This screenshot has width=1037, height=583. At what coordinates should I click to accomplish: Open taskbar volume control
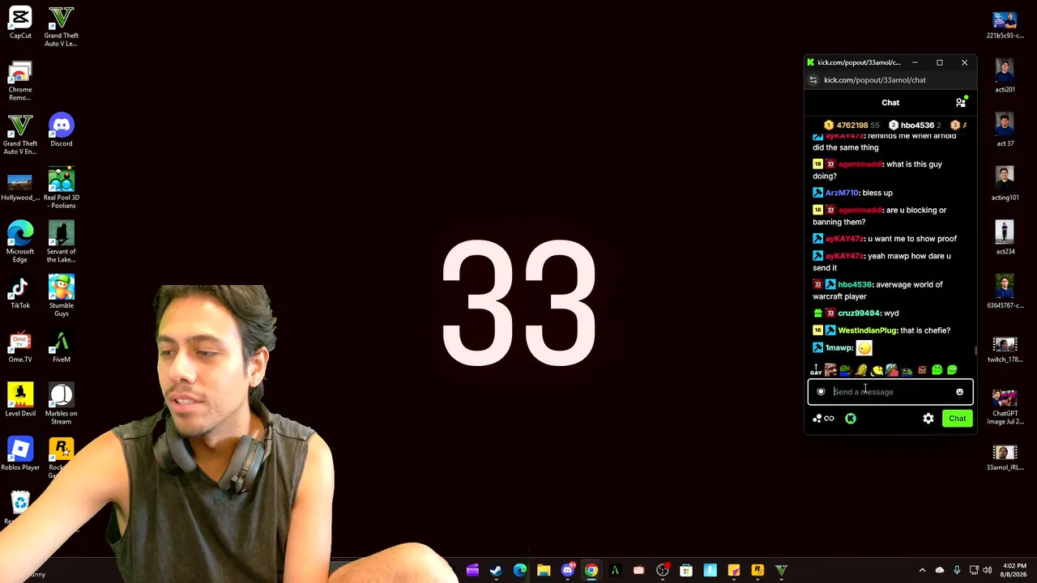(x=987, y=571)
